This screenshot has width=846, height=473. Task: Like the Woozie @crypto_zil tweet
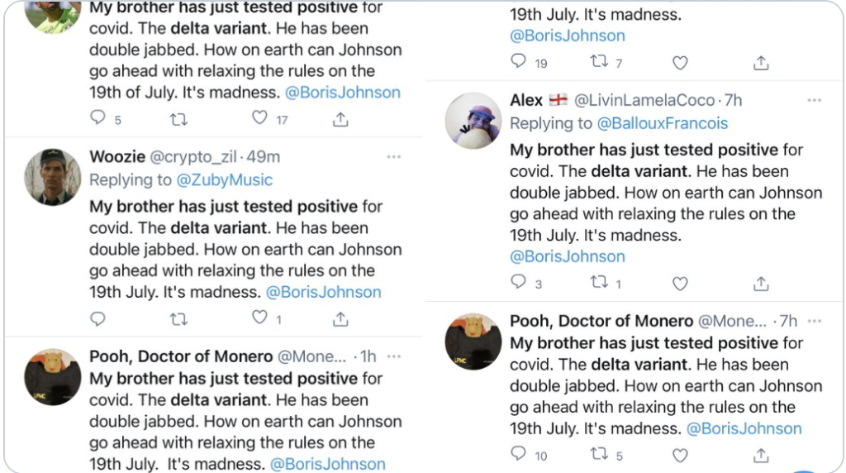click(259, 318)
